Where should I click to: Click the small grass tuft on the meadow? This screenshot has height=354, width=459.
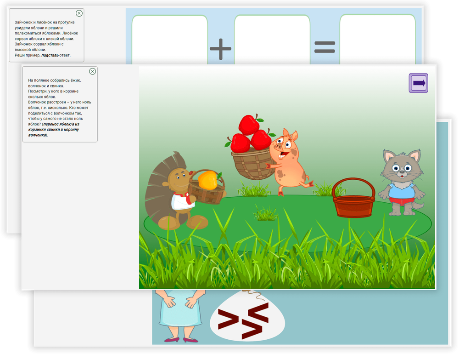coord(265,214)
